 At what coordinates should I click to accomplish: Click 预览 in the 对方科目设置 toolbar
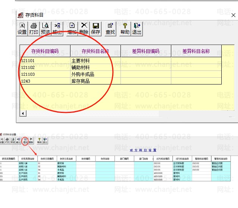[x=13, y=141]
